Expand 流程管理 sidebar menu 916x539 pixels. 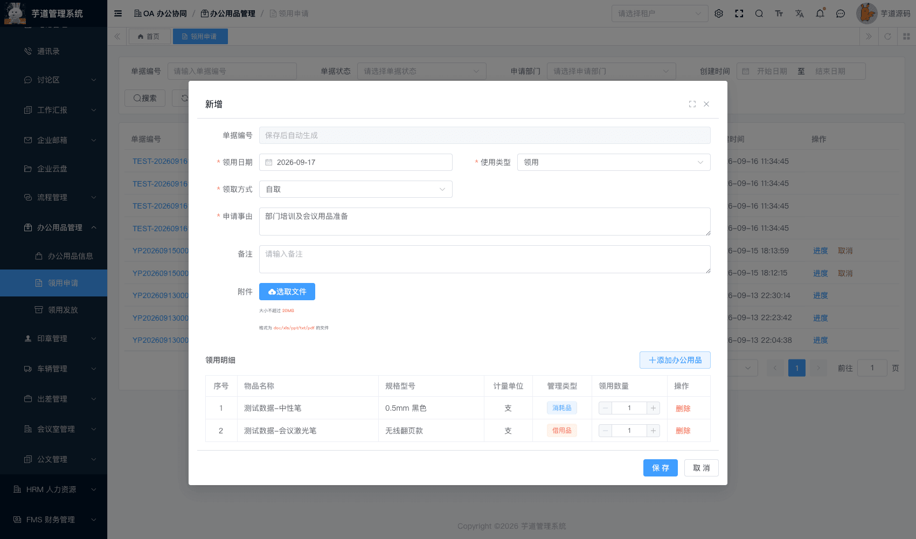click(x=54, y=197)
